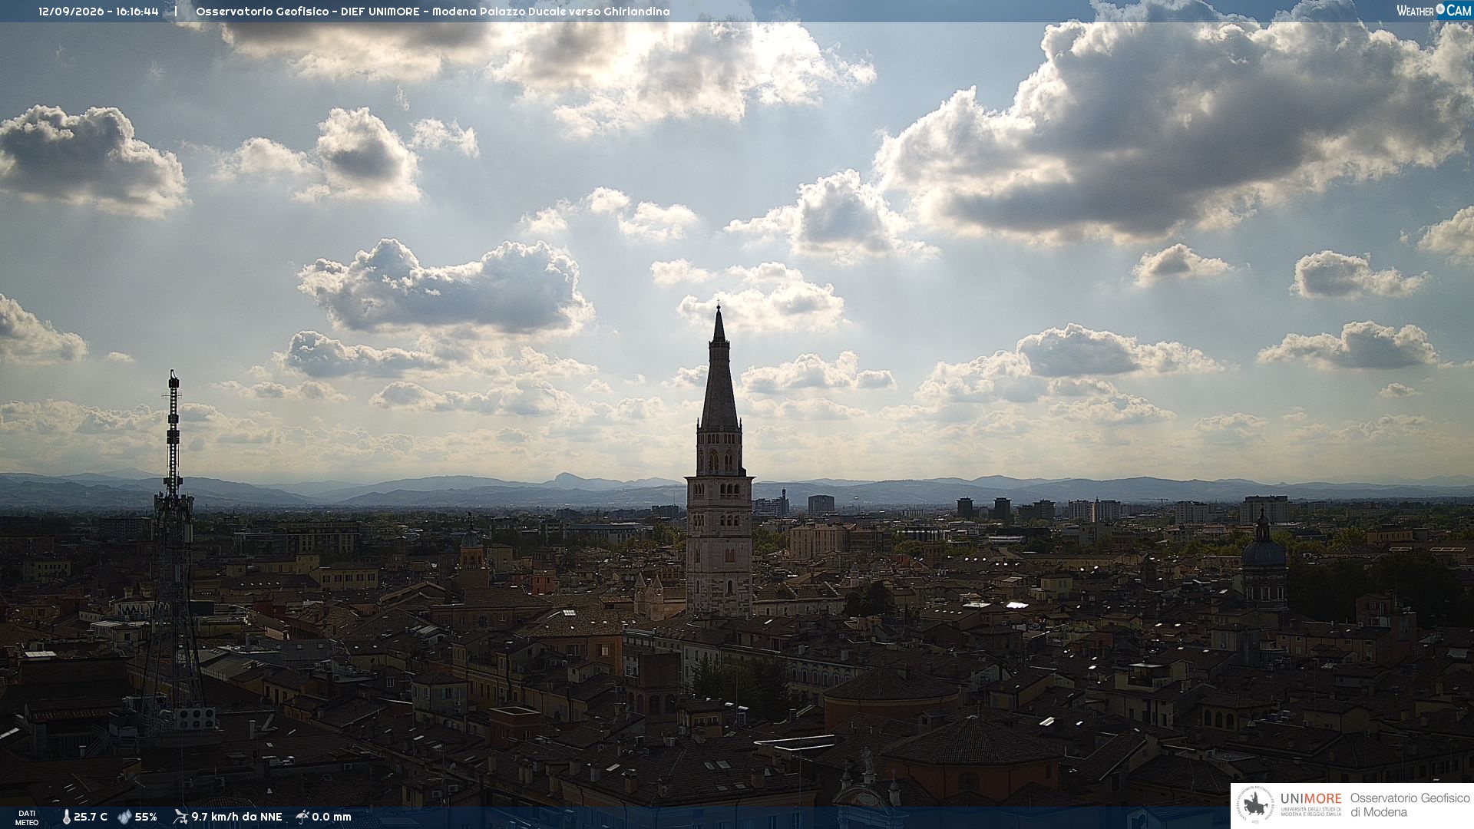Click the 9.7 km/h da NNE wind reading
The width and height of the screenshot is (1474, 829).
(236, 817)
